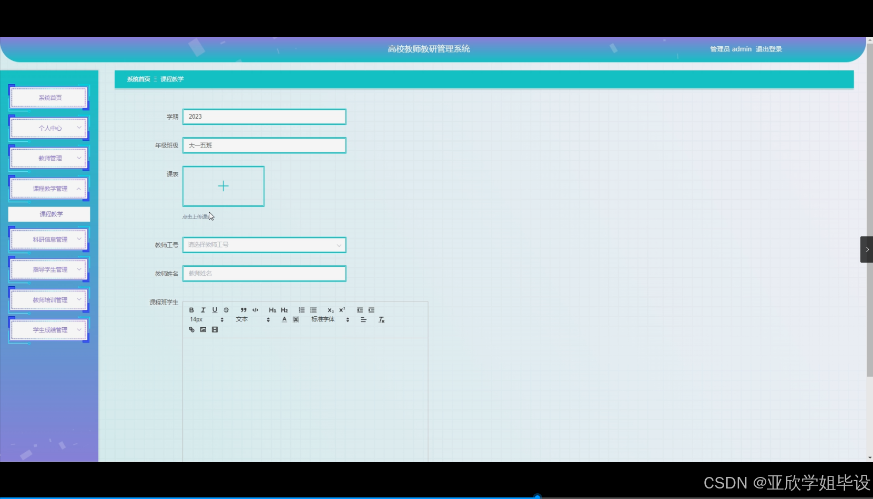Screen dimensions: 873x499
Task: Open the text color picker
Action: [285, 319]
